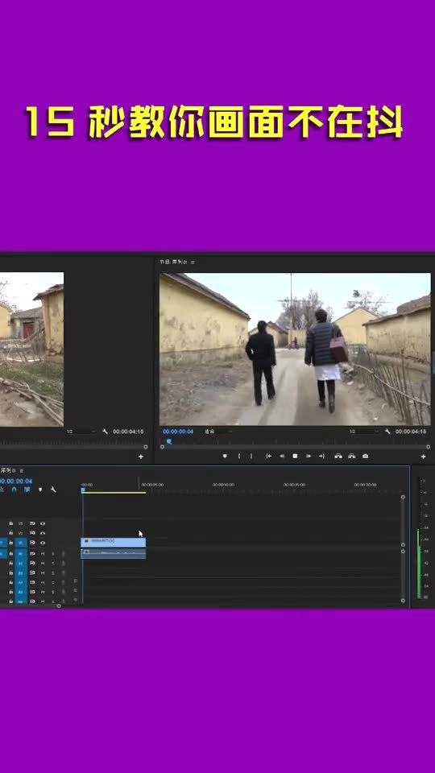Click the 00:00:05:00 mark on timeline ruler
435x773 pixels.
pyautogui.click(x=152, y=485)
